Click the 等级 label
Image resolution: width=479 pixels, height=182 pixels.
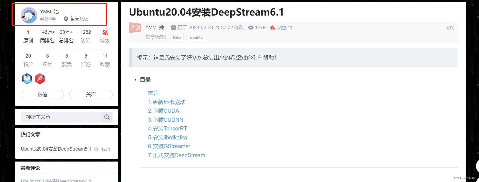tap(105, 41)
